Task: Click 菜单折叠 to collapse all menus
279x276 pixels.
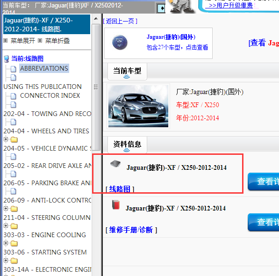Action: tap(57, 41)
